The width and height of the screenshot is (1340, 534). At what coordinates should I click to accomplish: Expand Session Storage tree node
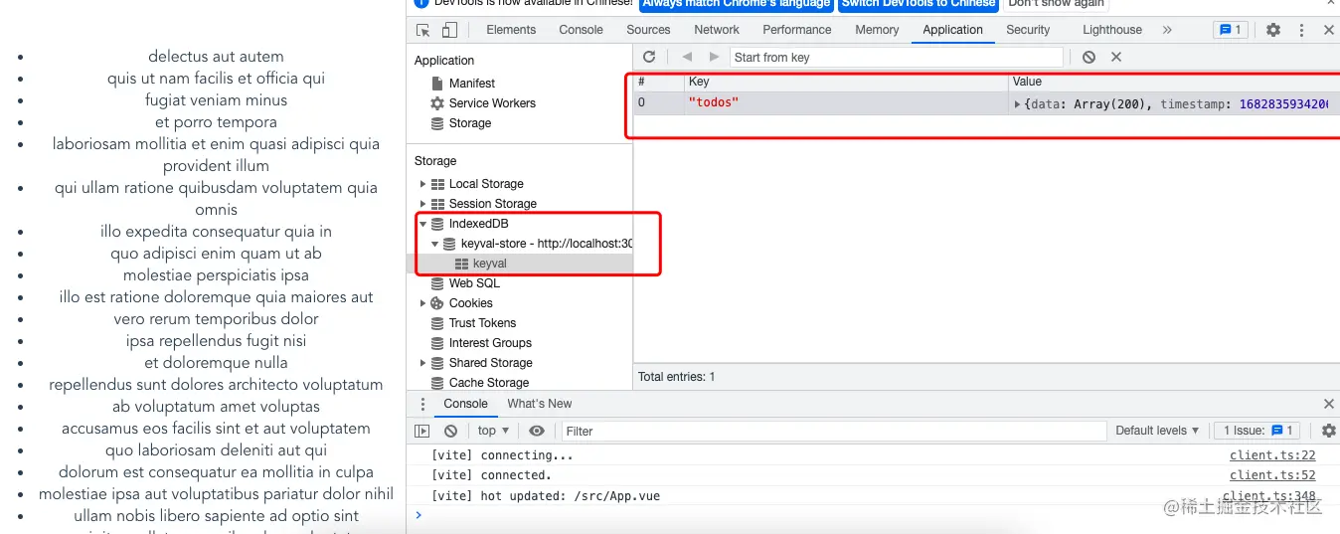(x=423, y=204)
